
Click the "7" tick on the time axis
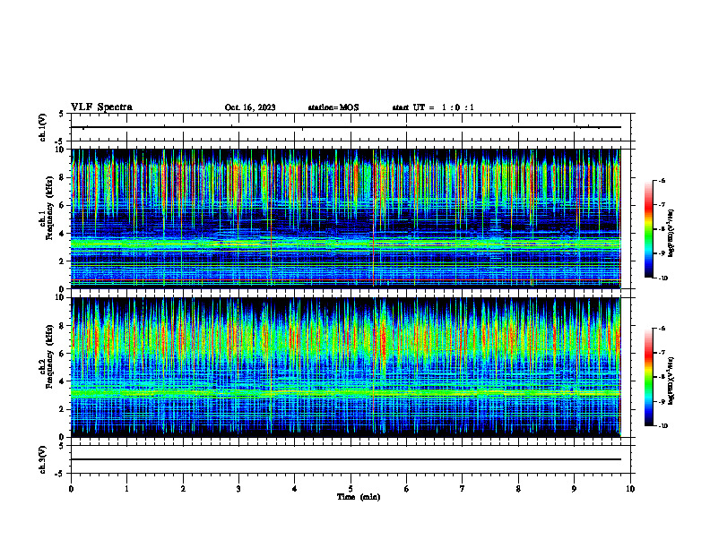coord(463,489)
